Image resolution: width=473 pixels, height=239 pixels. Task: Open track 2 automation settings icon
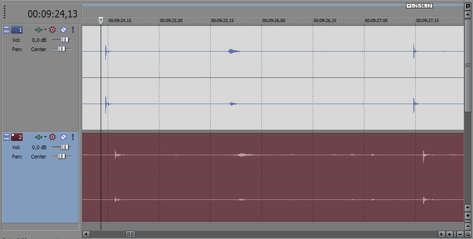(x=39, y=137)
